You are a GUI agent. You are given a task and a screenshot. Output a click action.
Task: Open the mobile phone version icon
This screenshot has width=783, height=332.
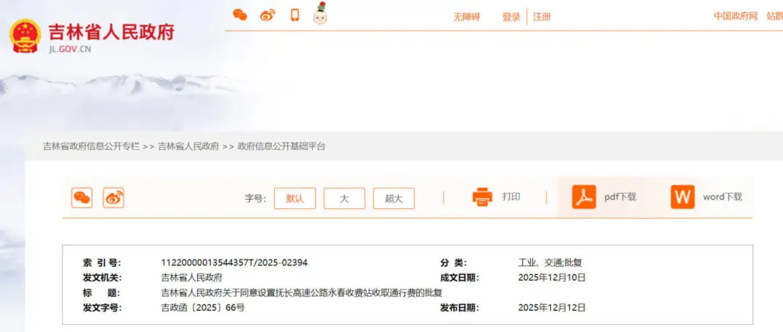(295, 15)
